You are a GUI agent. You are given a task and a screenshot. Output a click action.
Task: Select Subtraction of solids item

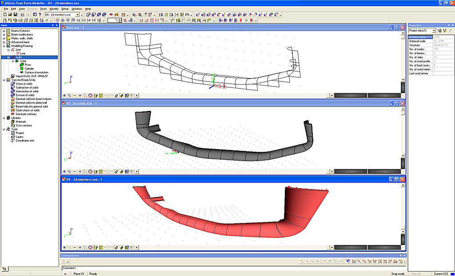click(27, 87)
